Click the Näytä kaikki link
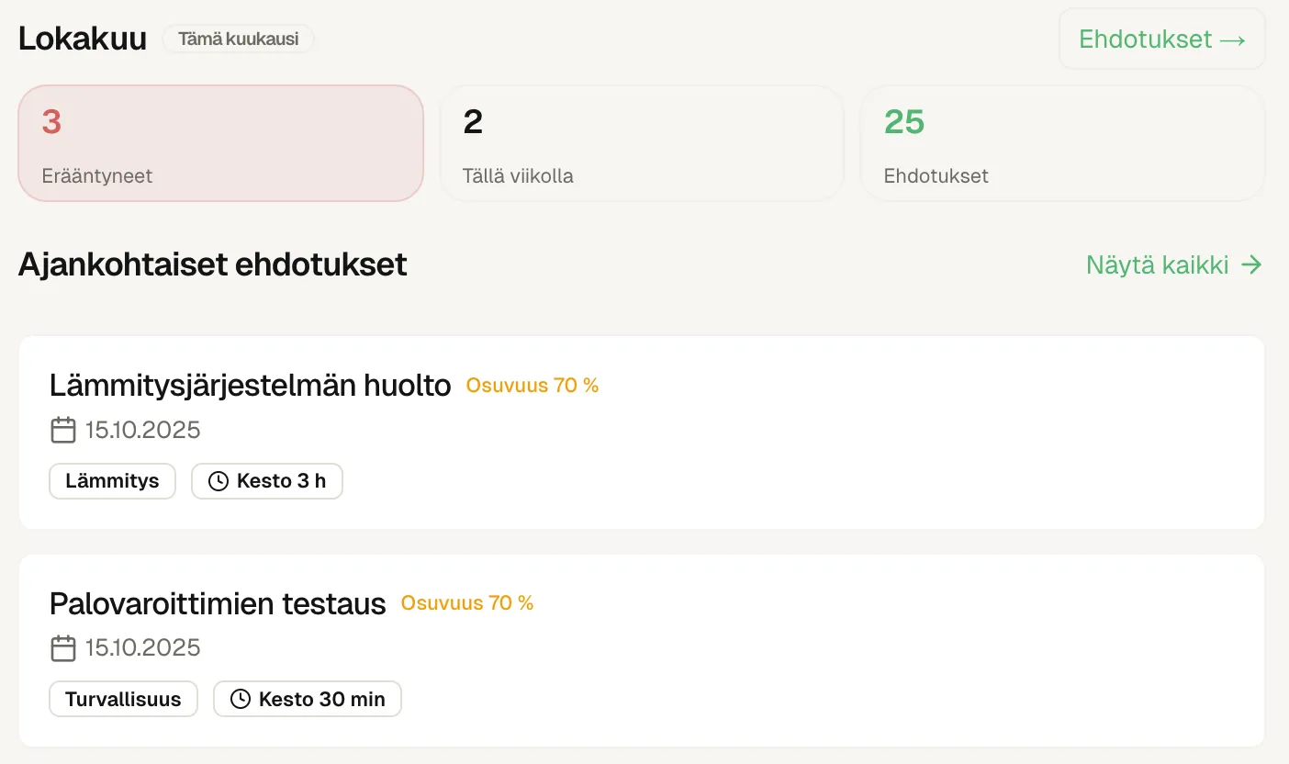1289x764 pixels. click(1158, 264)
